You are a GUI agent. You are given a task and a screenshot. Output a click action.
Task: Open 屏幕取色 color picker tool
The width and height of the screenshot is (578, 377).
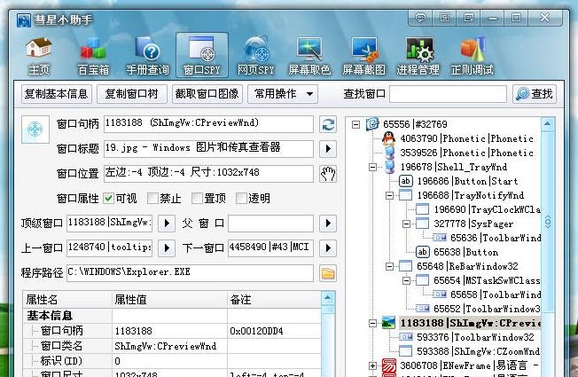309,56
